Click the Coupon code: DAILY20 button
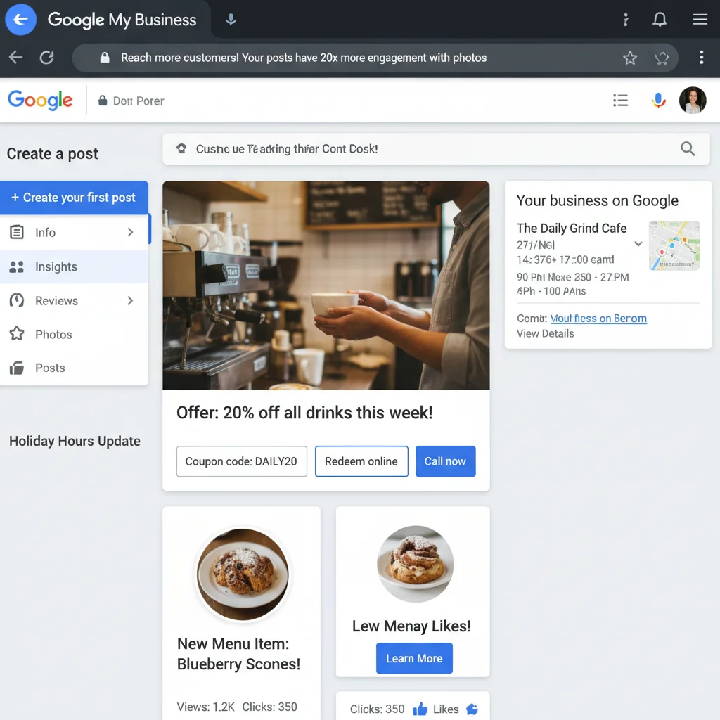 pos(242,461)
